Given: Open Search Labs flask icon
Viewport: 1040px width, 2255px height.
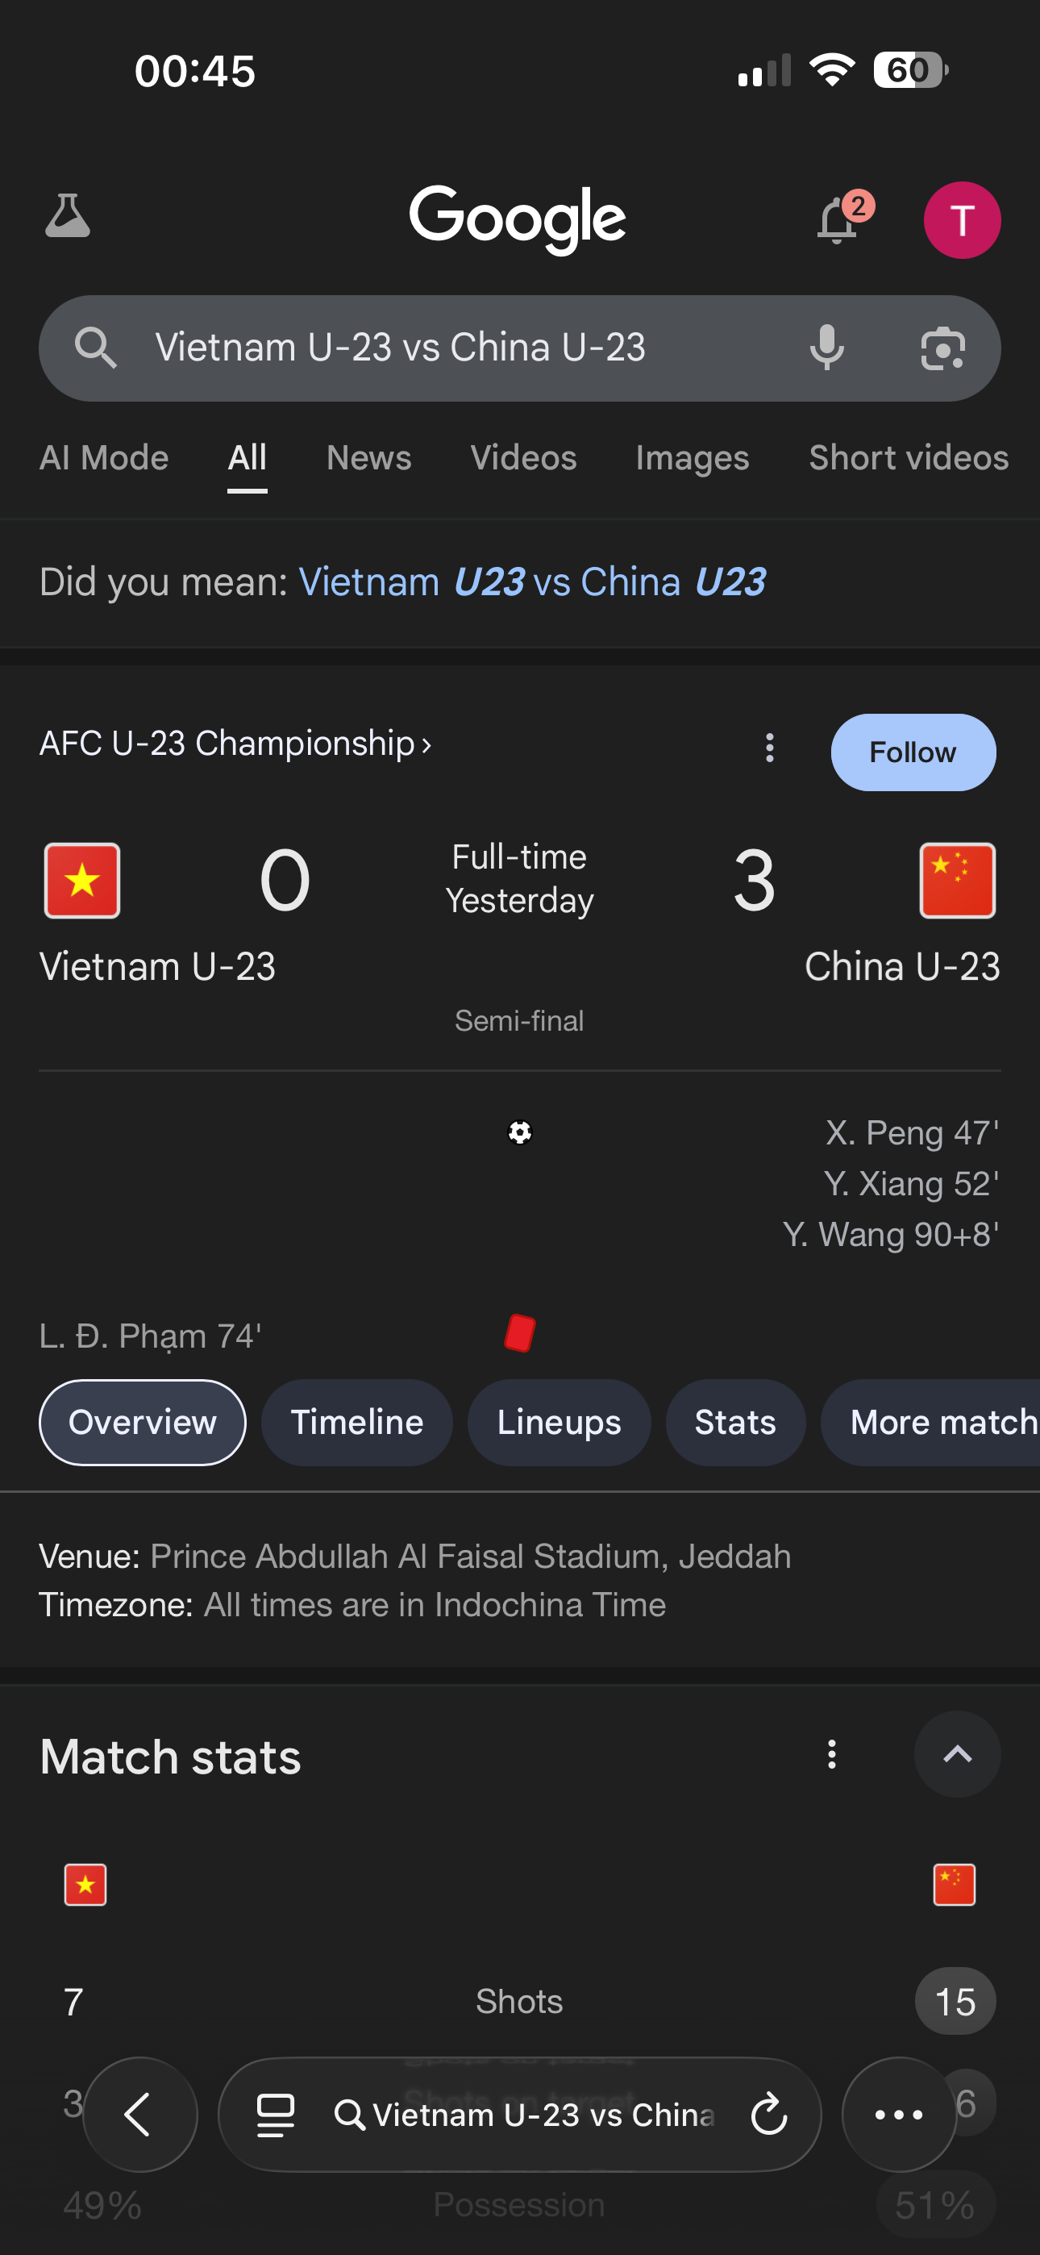Looking at the screenshot, I should [x=68, y=217].
